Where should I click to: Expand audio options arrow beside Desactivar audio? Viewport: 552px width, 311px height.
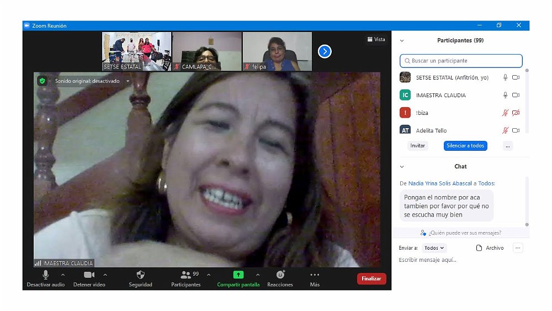point(62,275)
